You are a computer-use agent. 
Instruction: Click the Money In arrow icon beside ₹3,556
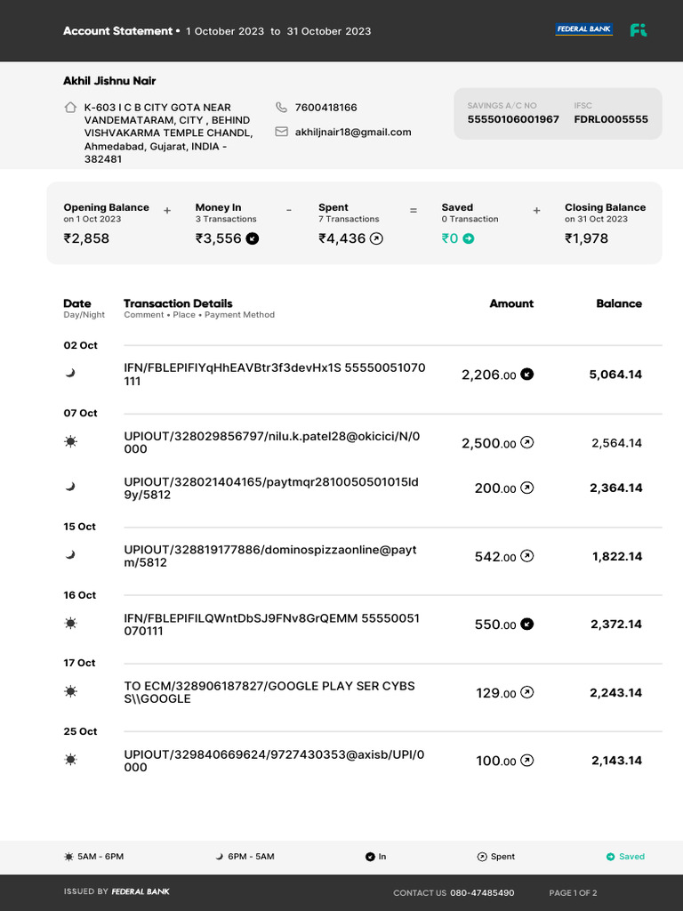pyautogui.click(x=253, y=238)
